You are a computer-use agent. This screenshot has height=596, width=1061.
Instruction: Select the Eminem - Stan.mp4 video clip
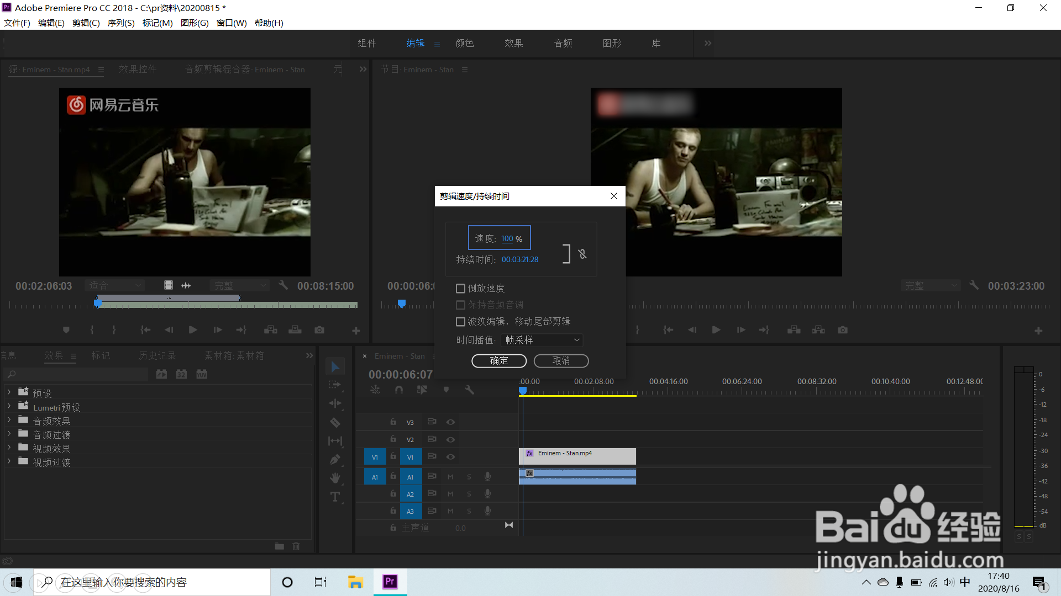click(577, 456)
